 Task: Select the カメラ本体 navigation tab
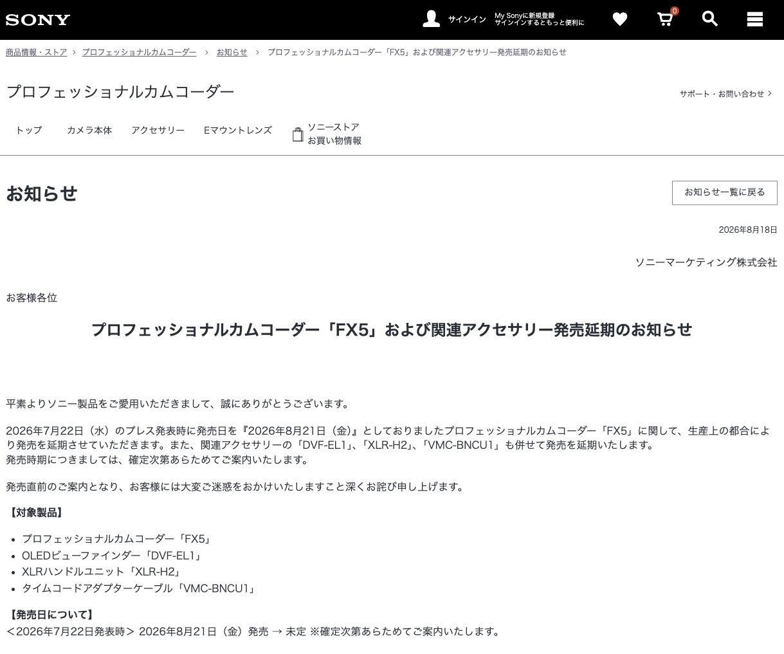(x=89, y=130)
